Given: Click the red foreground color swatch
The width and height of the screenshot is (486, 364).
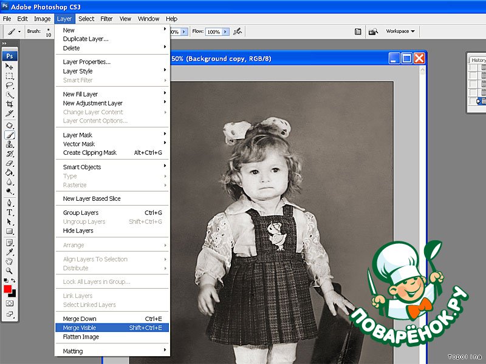Looking at the screenshot, I should (7, 289).
